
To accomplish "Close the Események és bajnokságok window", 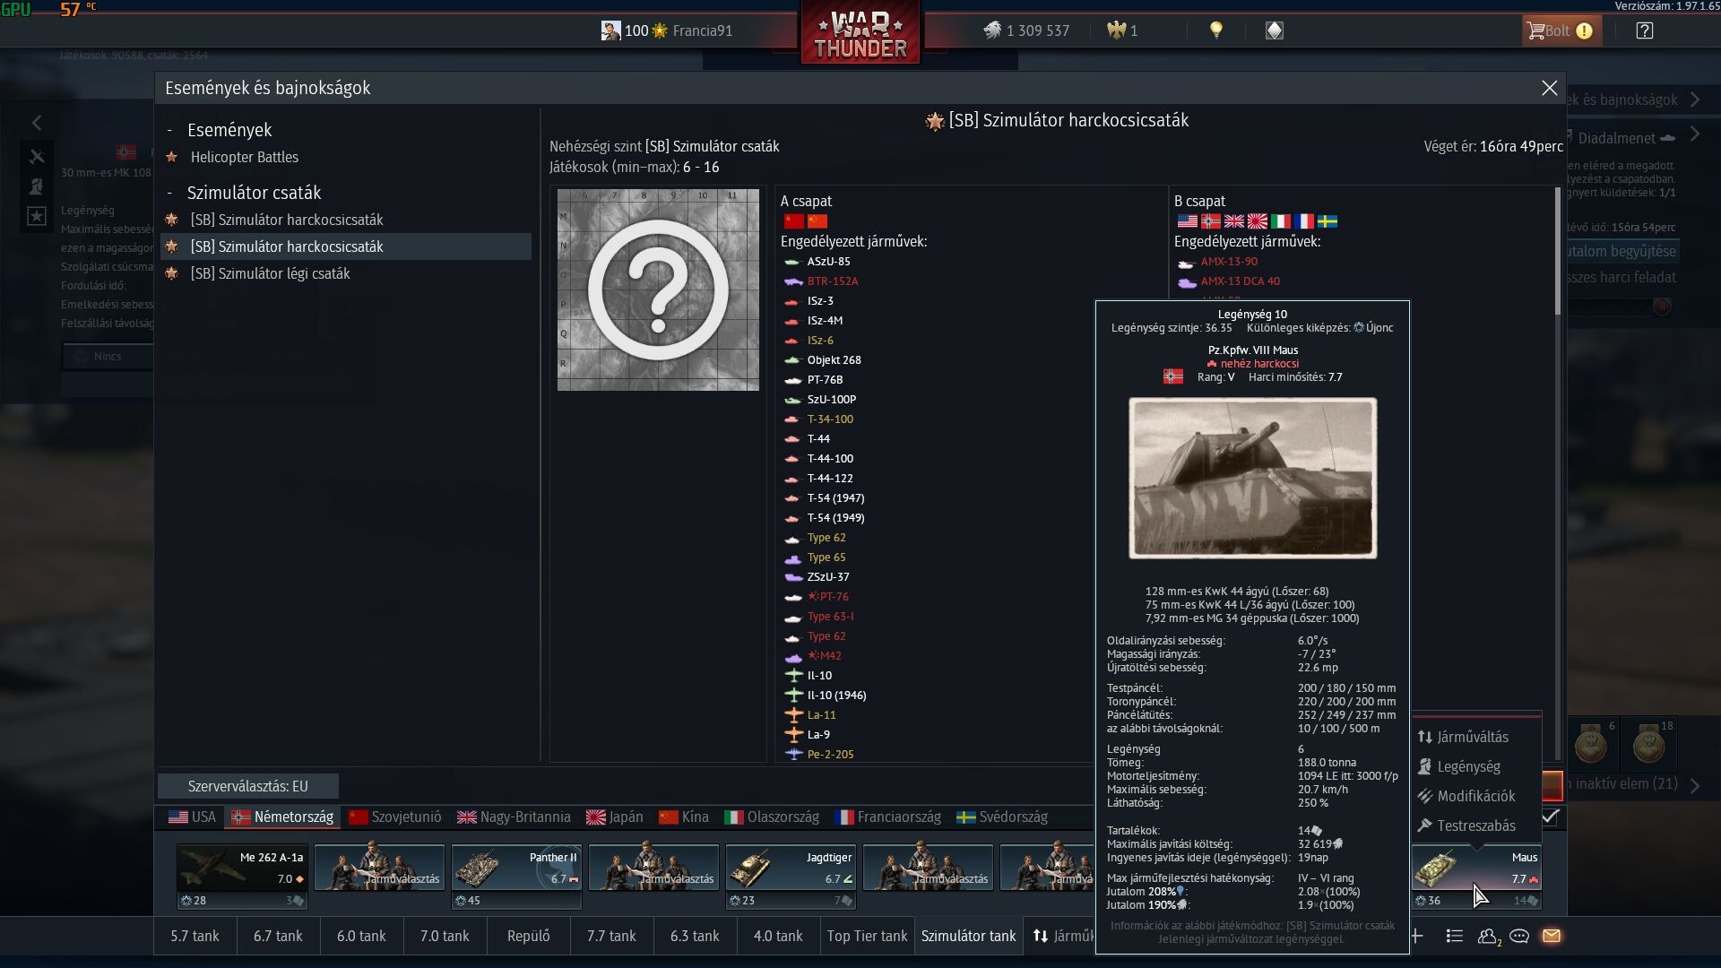I will tap(1549, 88).
